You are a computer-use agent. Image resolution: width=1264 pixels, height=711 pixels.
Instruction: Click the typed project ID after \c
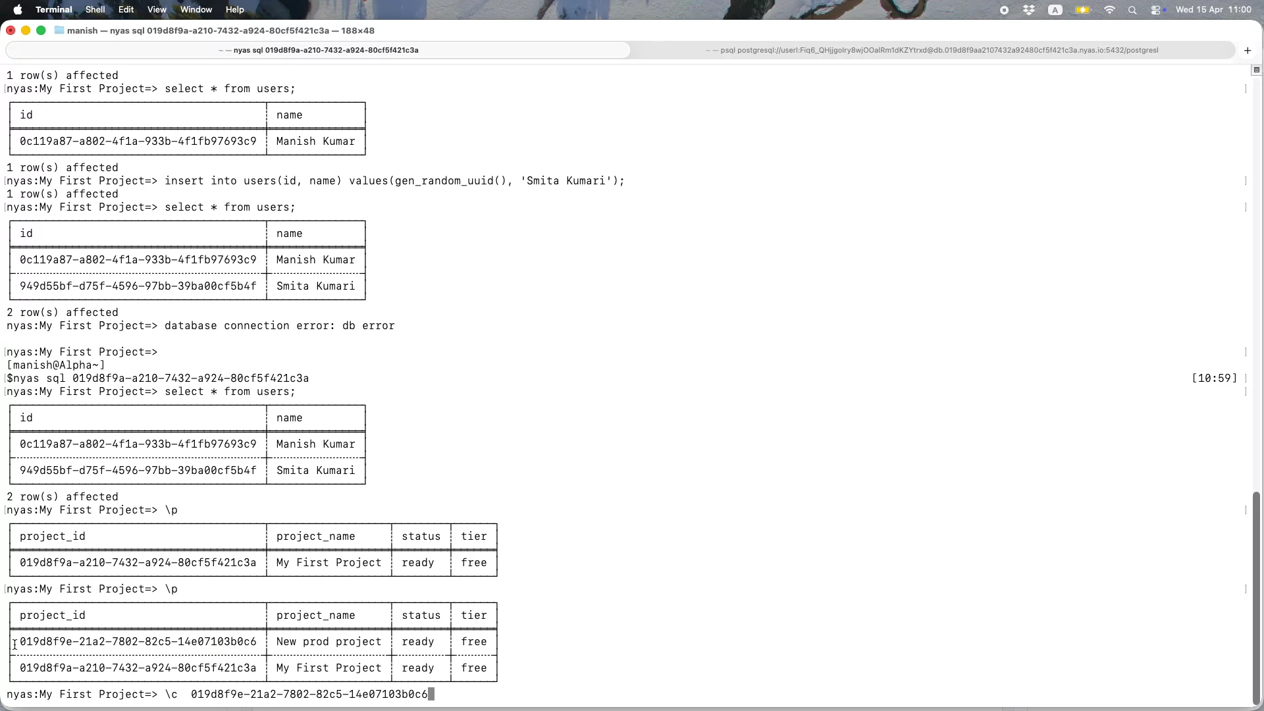[309, 694]
